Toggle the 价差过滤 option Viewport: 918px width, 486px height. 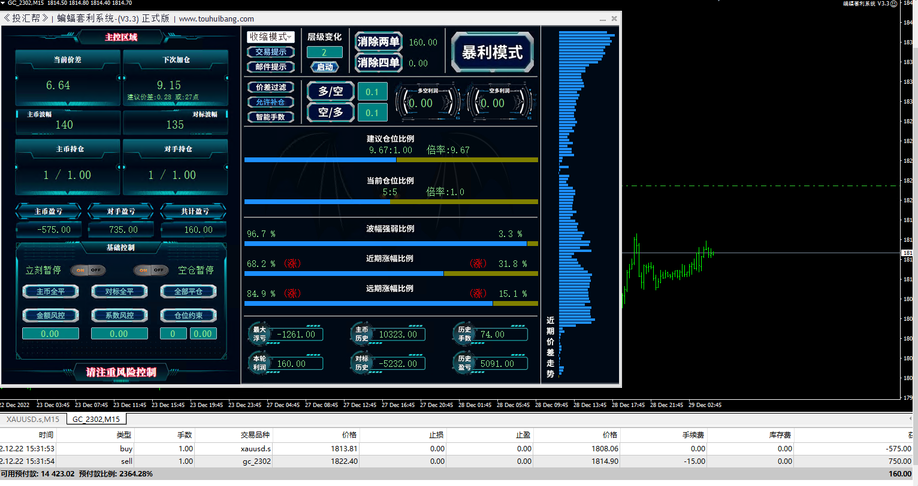tap(271, 87)
